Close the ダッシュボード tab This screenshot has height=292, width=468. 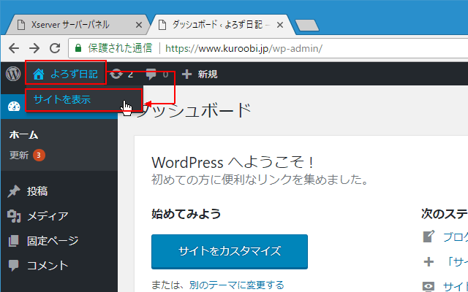[280, 26]
